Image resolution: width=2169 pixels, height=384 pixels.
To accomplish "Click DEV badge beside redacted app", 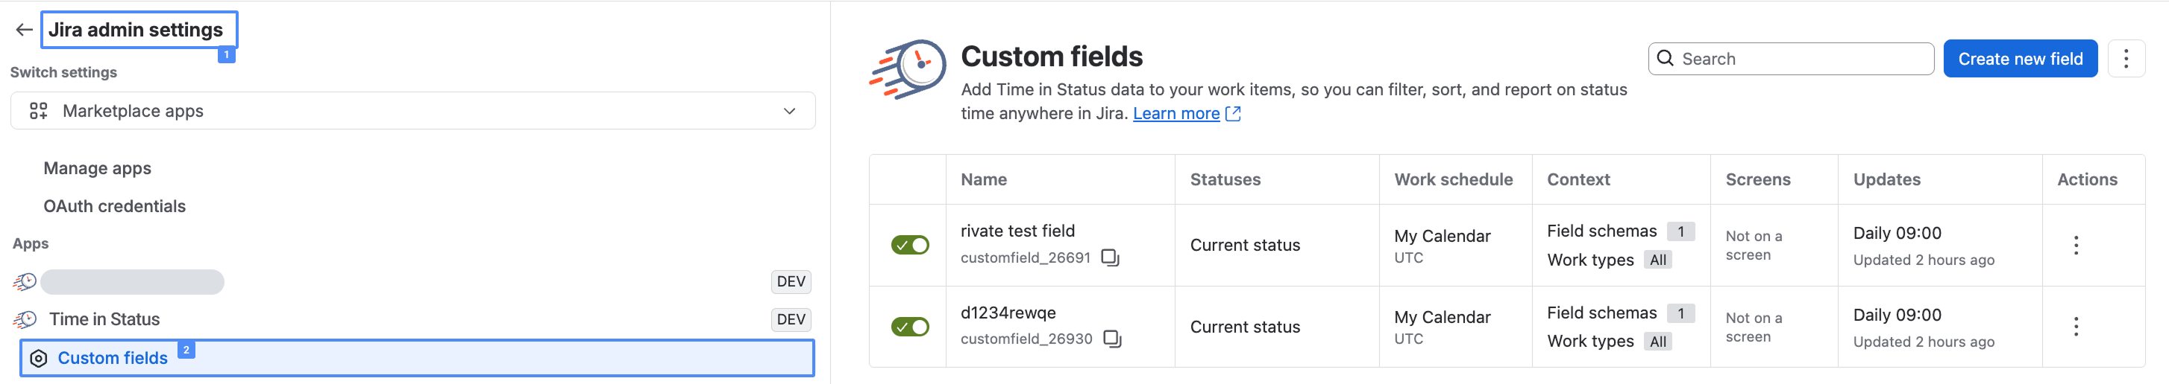I will (x=791, y=281).
